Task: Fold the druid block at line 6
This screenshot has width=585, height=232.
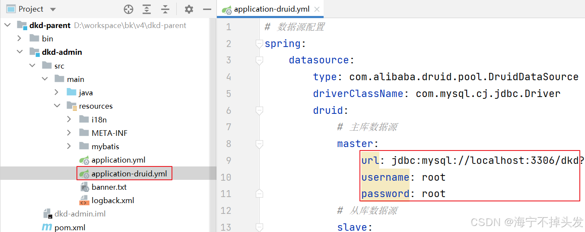Action: point(259,111)
